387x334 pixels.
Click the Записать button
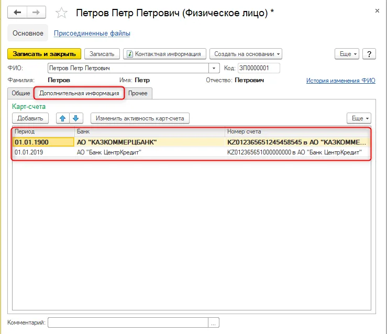pos(102,54)
